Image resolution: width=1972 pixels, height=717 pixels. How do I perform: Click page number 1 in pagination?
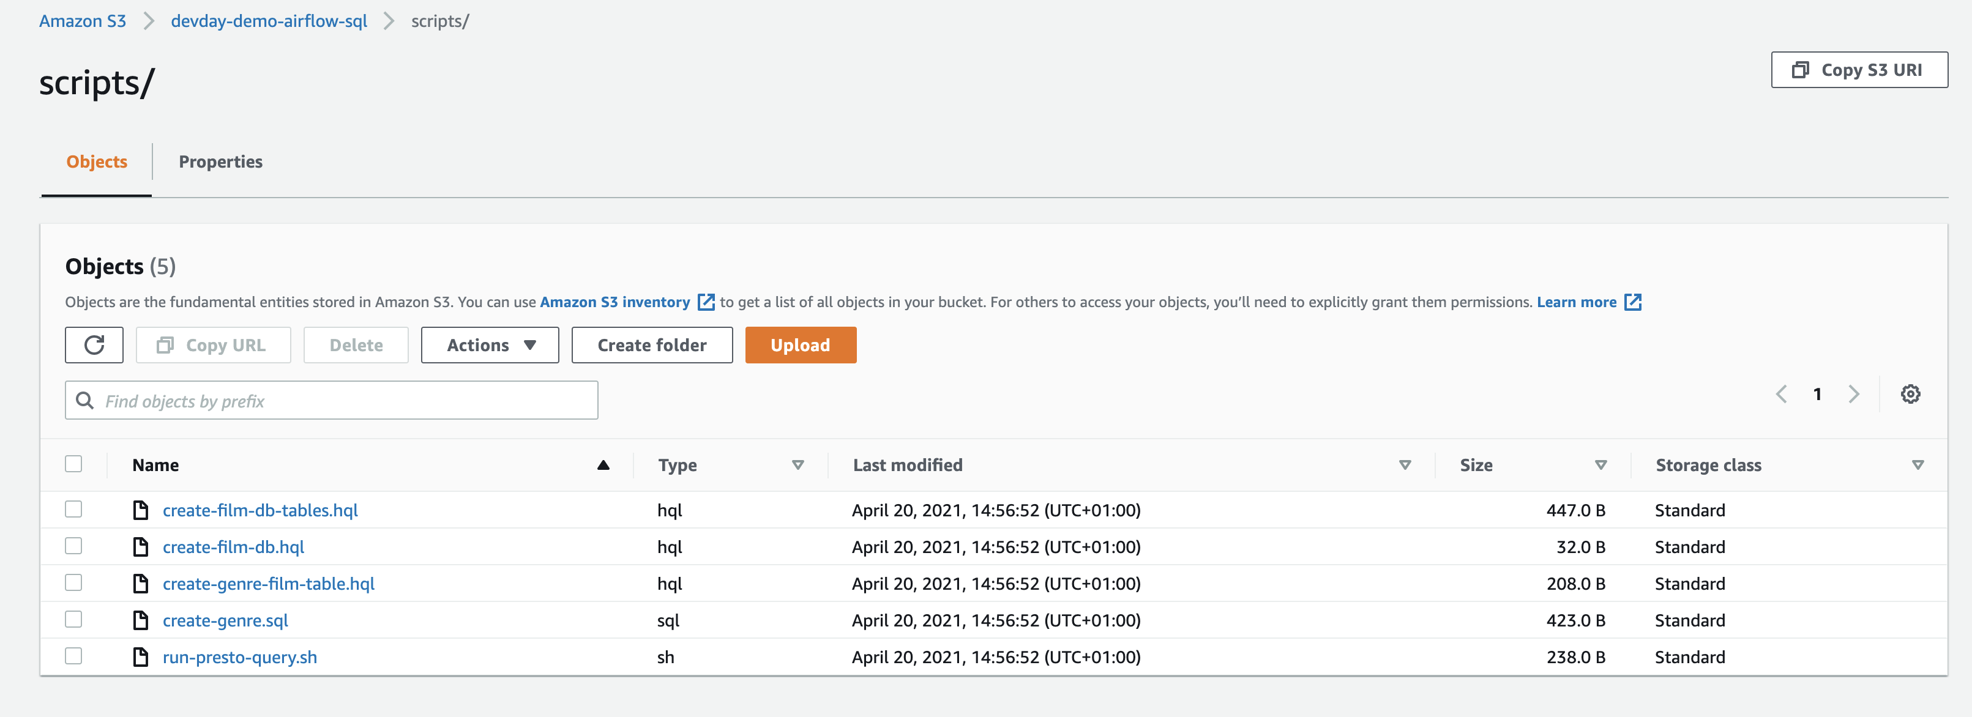(1817, 394)
